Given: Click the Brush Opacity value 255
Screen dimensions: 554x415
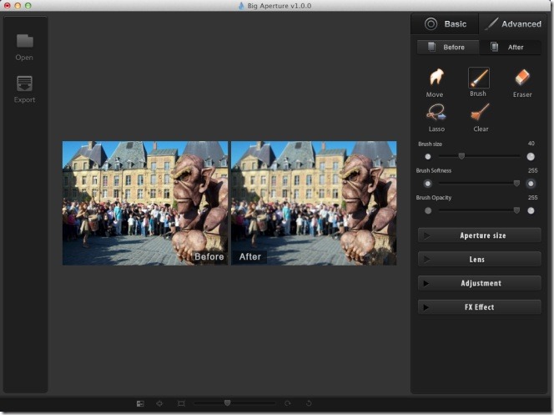Looking at the screenshot, I should pos(533,198).
